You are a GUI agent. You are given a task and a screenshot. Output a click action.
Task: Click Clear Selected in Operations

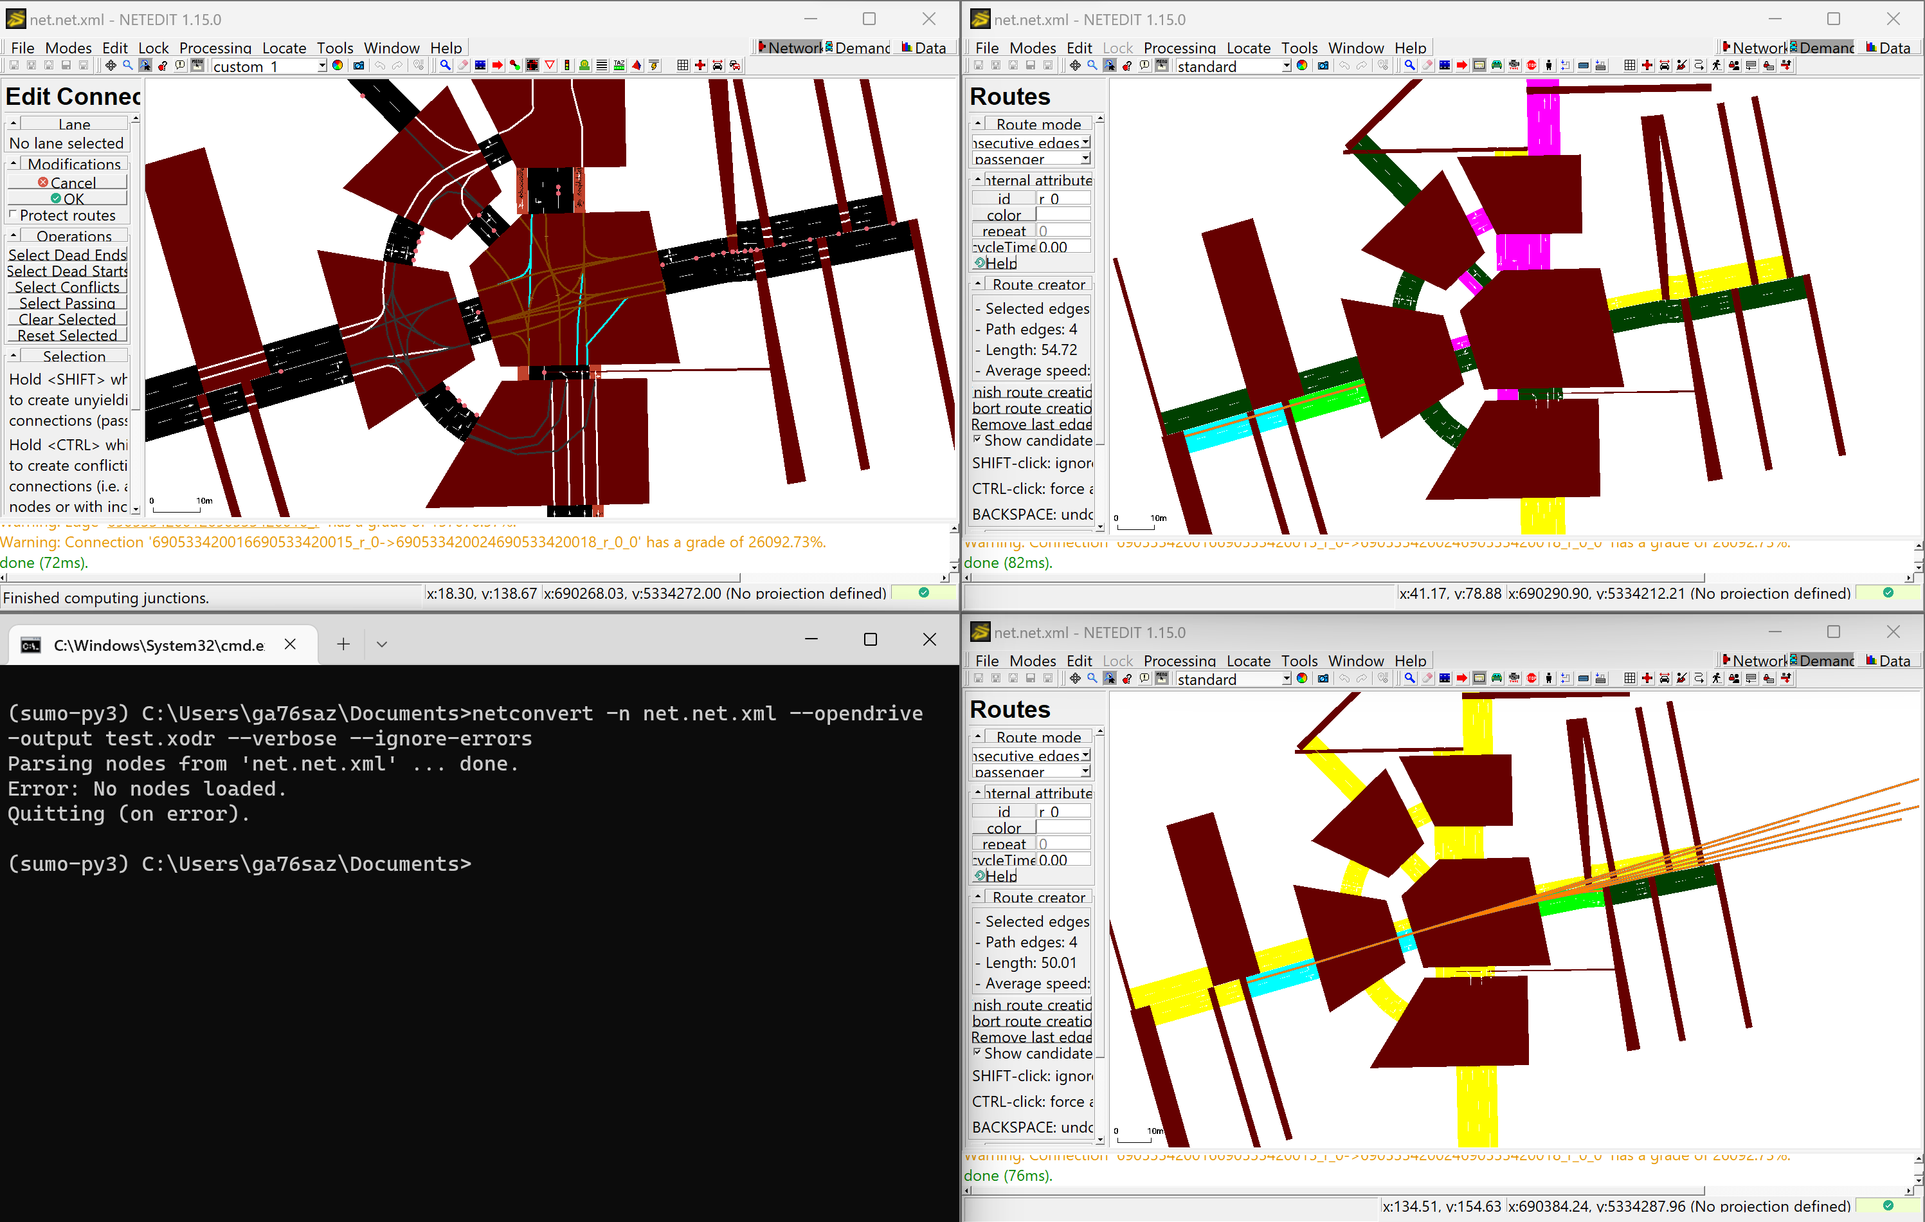[67, 319]
